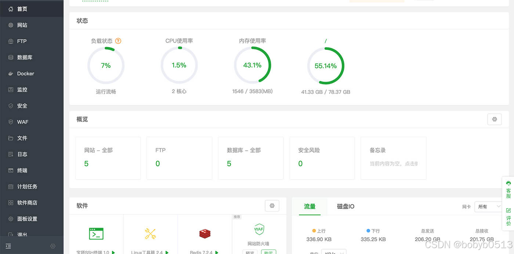Open the 数据库 - 全部 overview card
The width and height of the screenshot is (514, 254).
251,158
